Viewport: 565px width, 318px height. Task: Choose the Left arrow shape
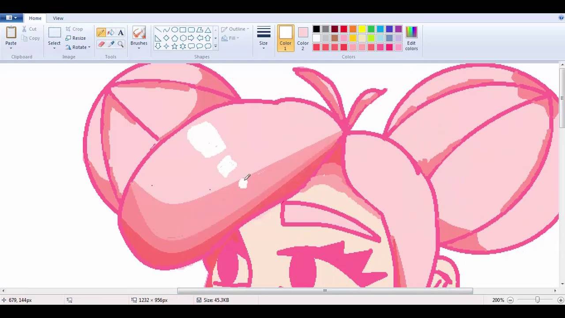[x=200, y=38]
